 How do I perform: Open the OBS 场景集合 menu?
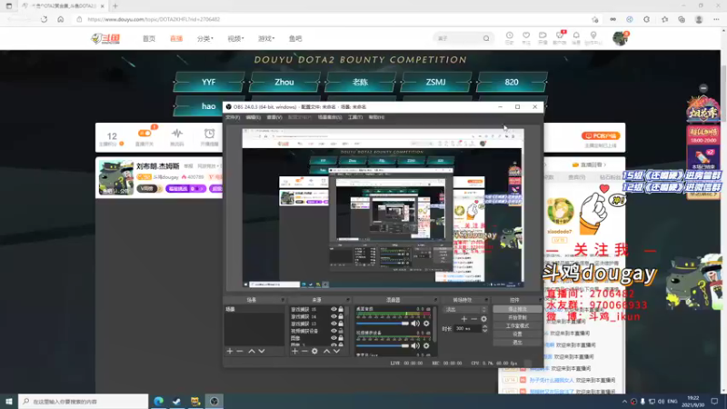click(x=330, y=117)
